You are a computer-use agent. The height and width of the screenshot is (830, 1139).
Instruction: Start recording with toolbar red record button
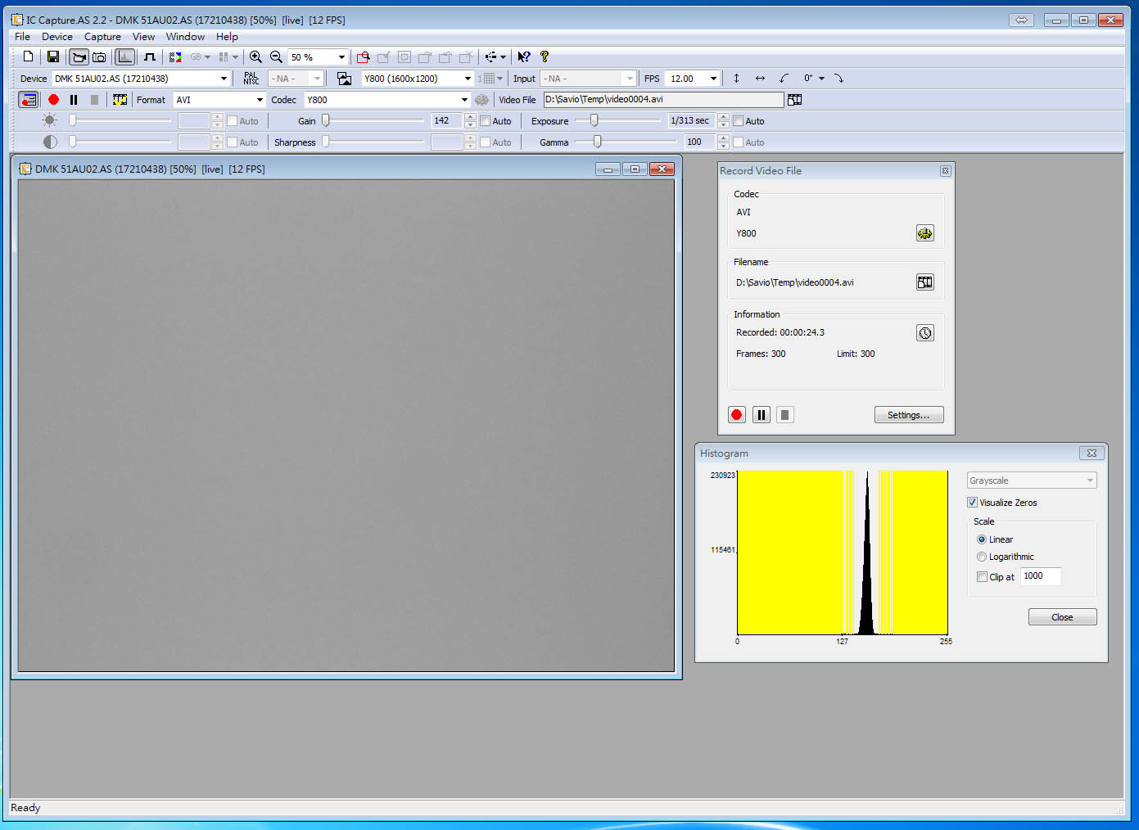(x=54, y=100)
